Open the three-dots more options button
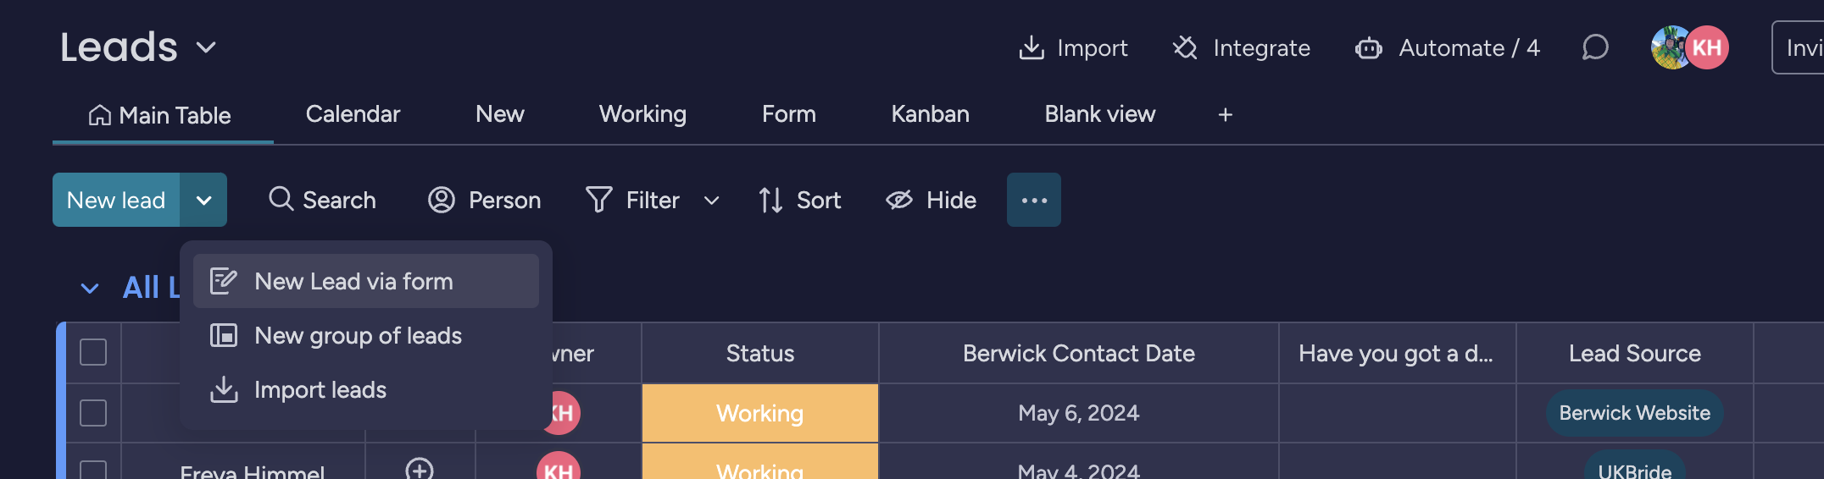The width and height of the screenshot is (1824, 479). [1033, 200]
